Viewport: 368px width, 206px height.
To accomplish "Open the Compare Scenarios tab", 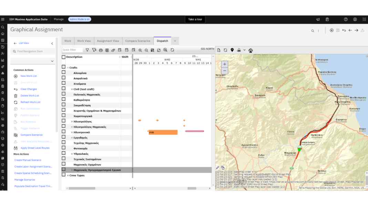I will coord(137,41).
